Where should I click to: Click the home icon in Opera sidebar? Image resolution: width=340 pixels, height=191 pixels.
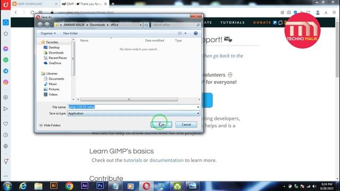pyautogui.click(x=6, y=22)
